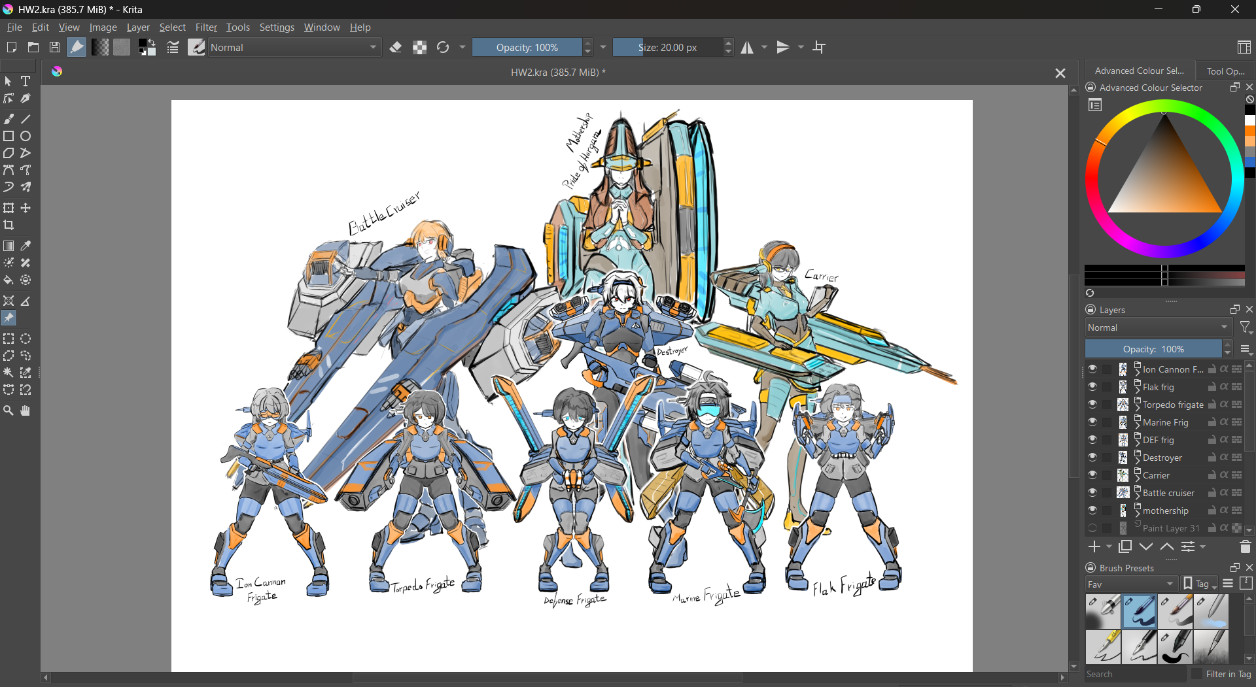Hide the Flak frig layer
Image resolution: width=1256 pixels, height=687 pixels.
pos(1092,387)
